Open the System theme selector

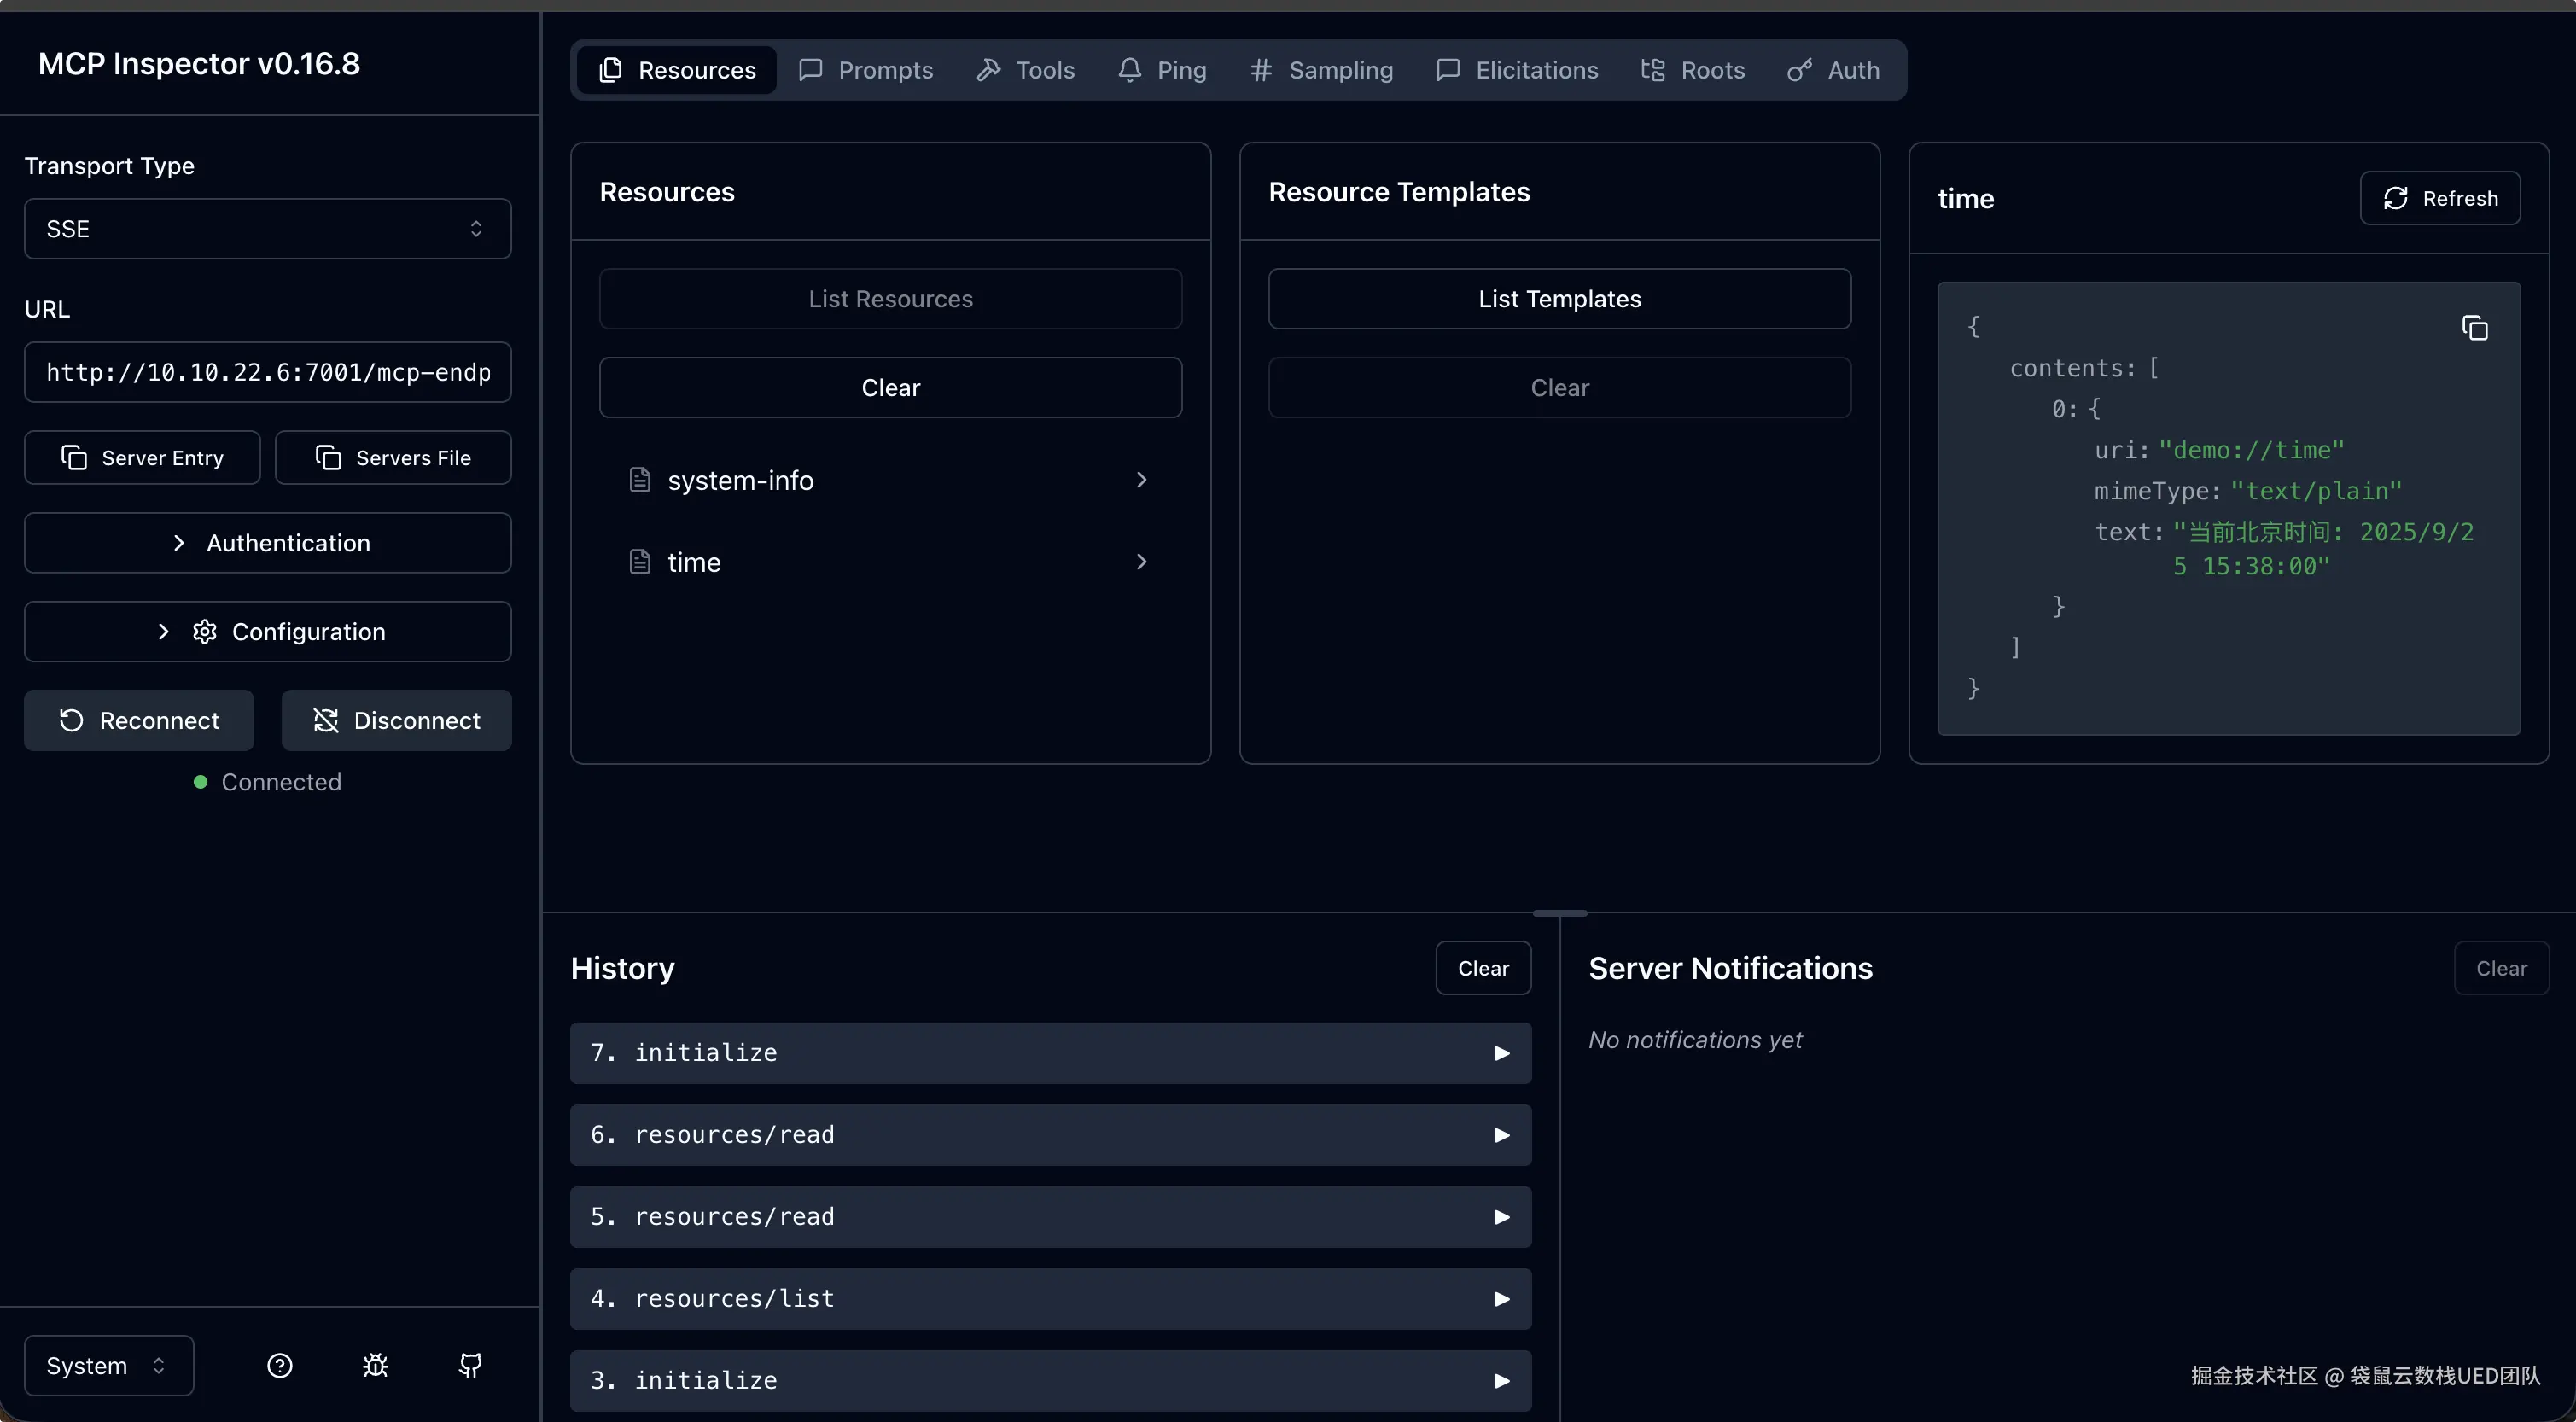108,1365
